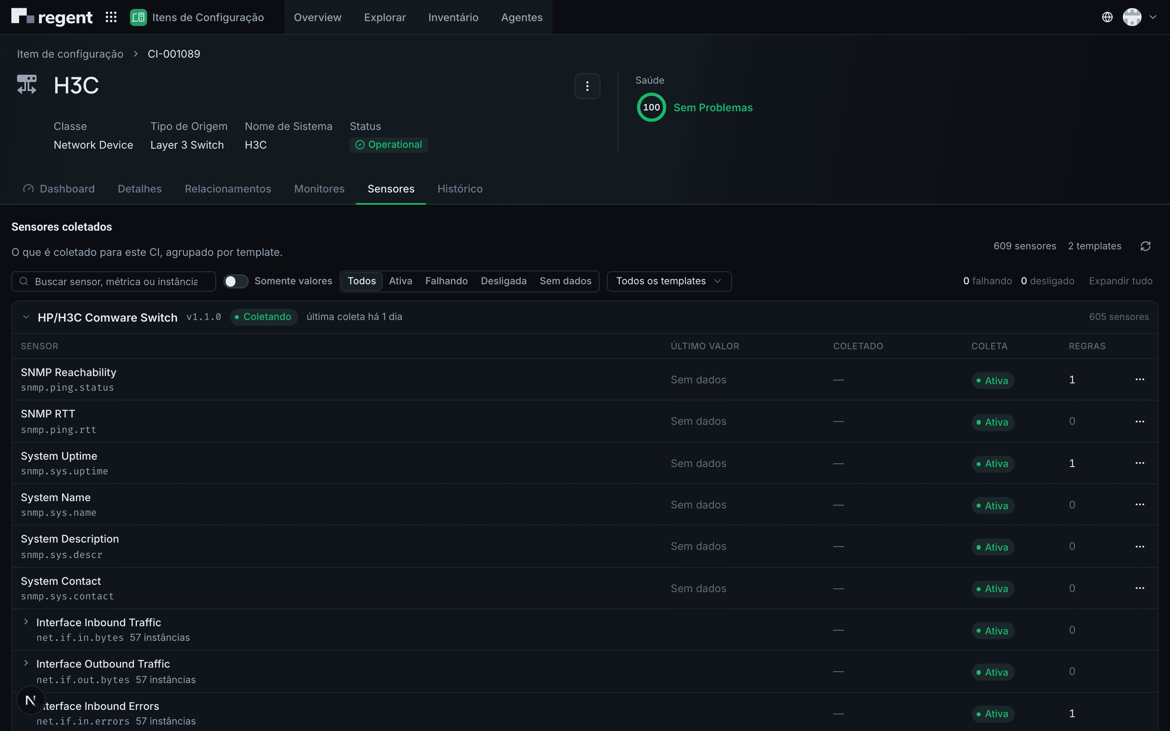The width and height of the screenshot is (1170, 731).
Task: Click the regent logo
Action: click(52, 17)
